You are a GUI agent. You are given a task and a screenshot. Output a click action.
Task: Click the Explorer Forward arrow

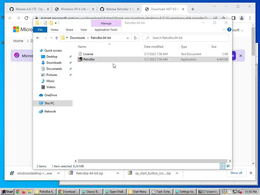click(x=45, y=38)
